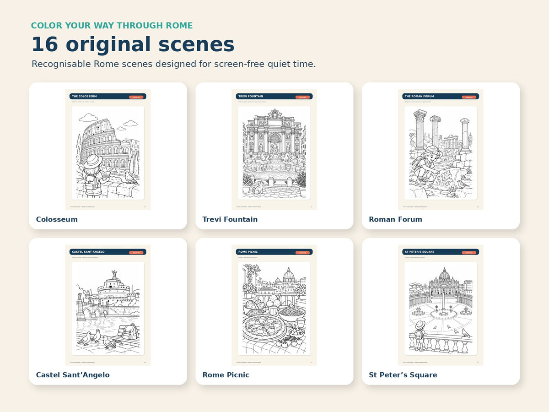Click the 'Rome Picnic' card caption
The width and height of the screenshot is (549, 412).
226,375
